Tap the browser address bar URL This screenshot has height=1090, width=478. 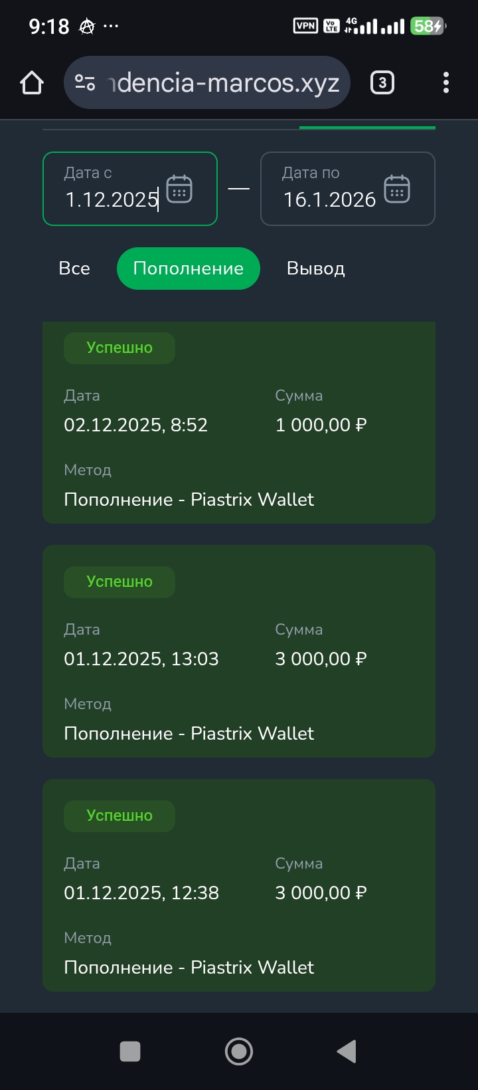tap(223, 83)
